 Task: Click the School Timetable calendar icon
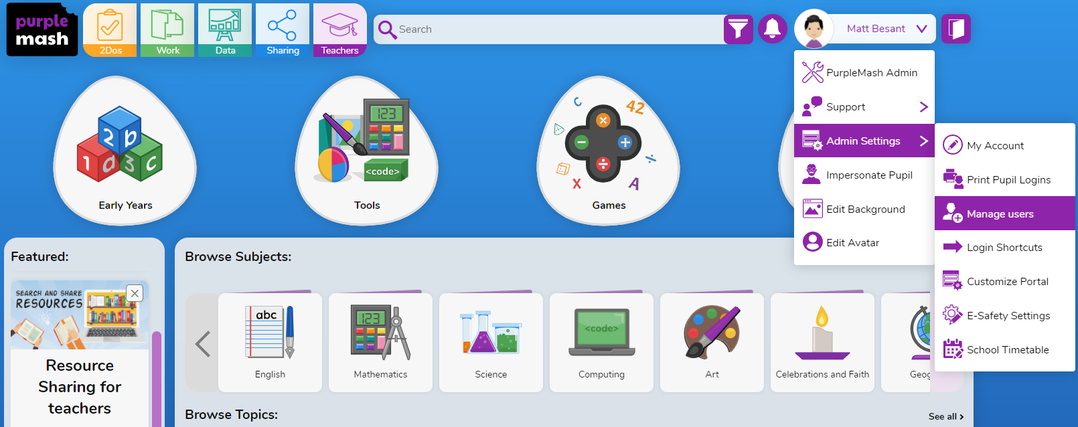click(x=952, y=349)
